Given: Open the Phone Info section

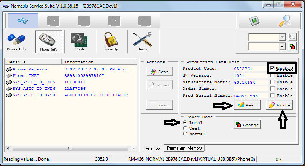Looking at the screenshot, I should pyautogui.click(x=49, y=42).
